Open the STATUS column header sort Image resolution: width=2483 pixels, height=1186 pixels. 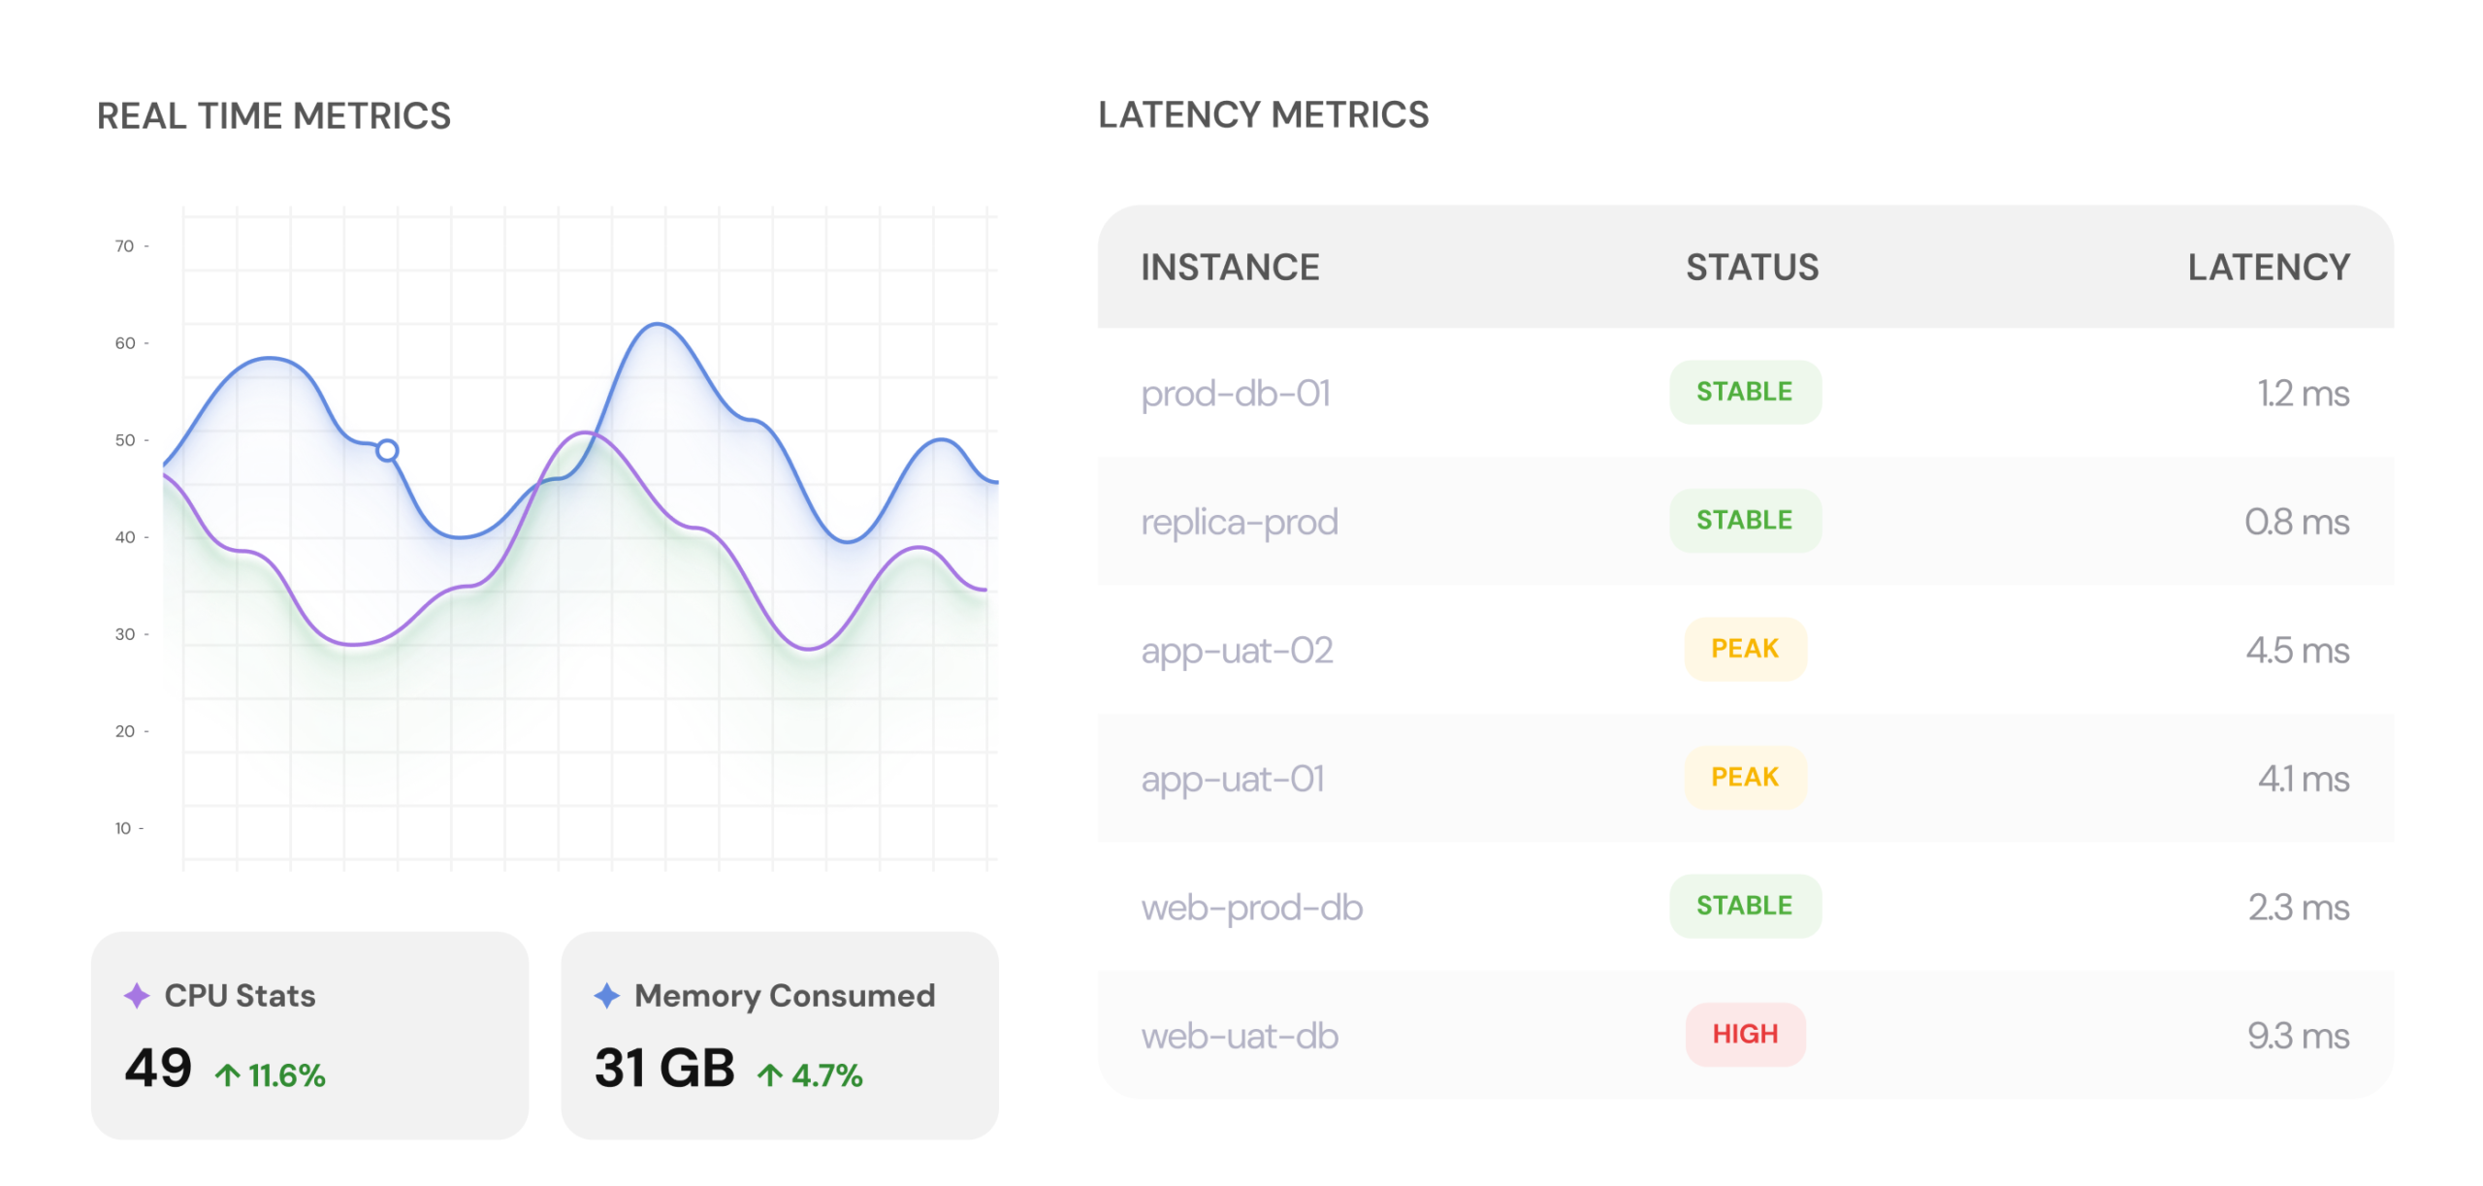coord(1752,267)
